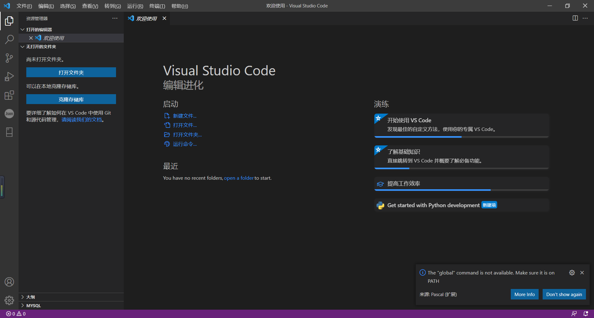The height and width of the screenshot is (318, 594).
Task: Open the Search view in the activity bar
Action: 9,39
